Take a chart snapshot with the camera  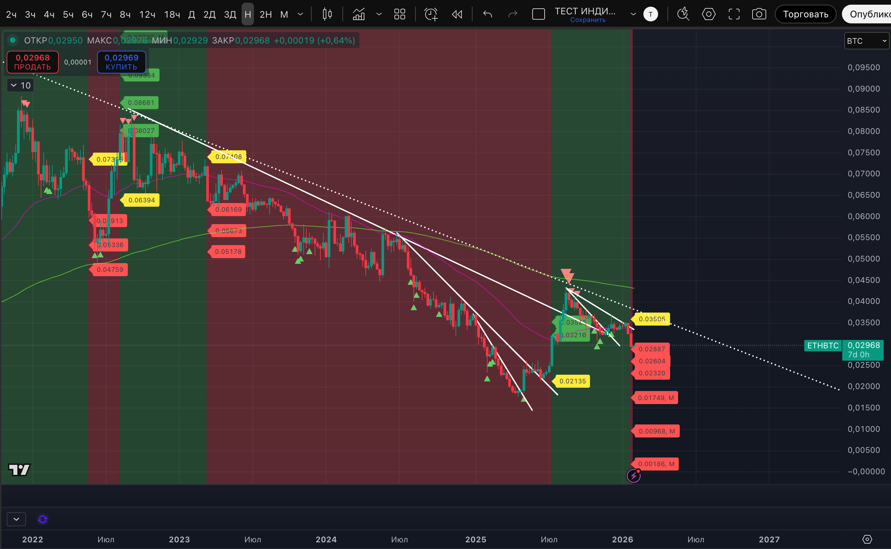[x=759, y=14]
